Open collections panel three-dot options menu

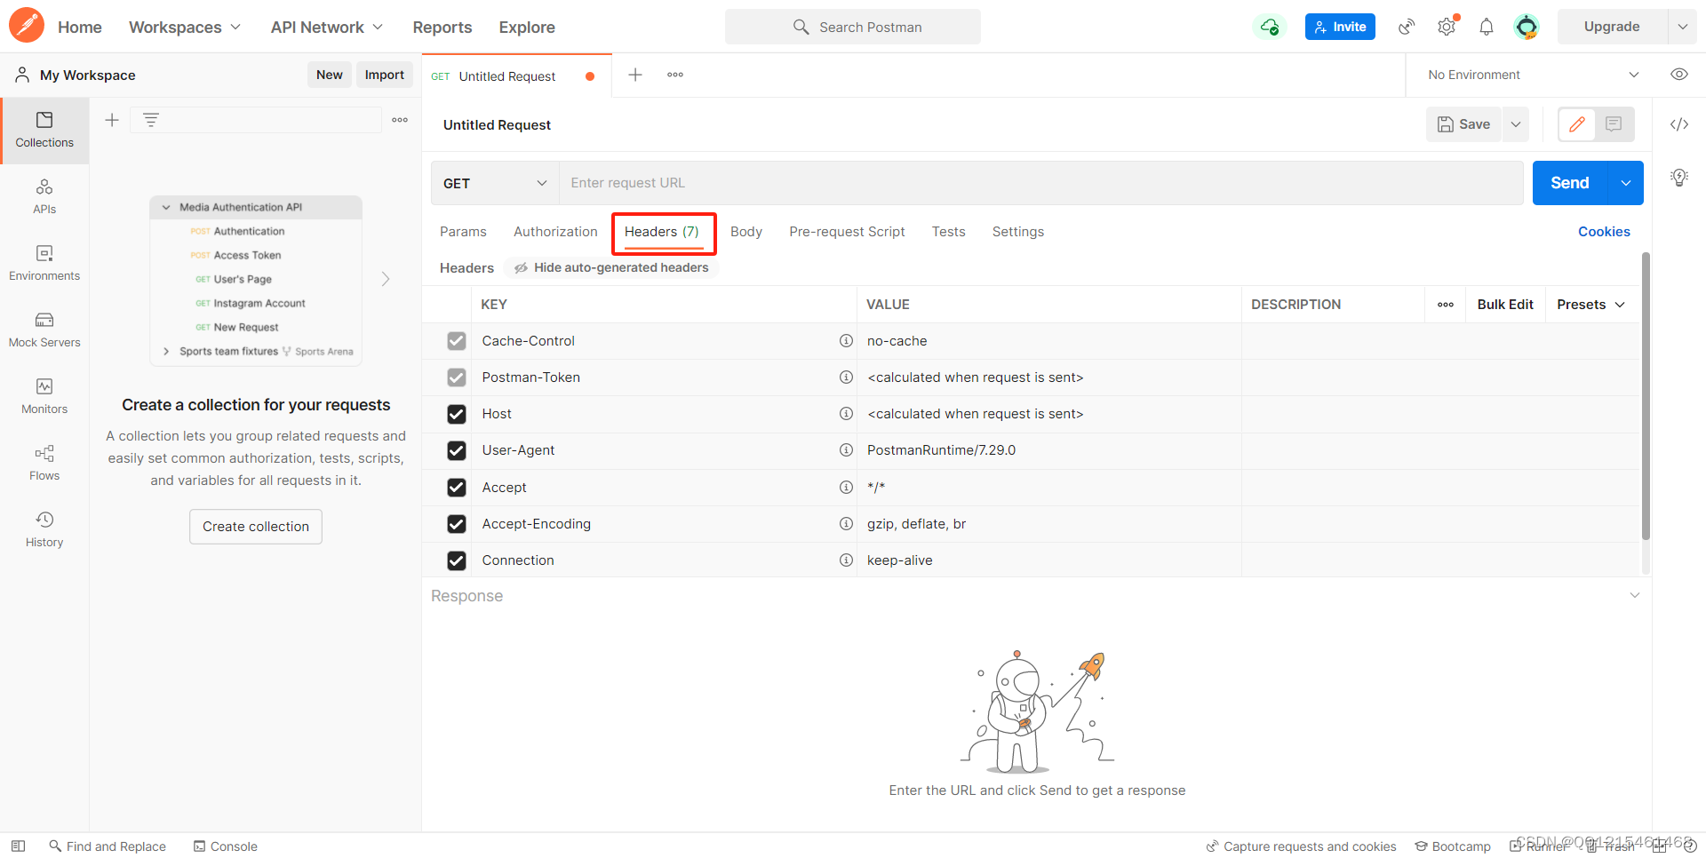[400, 120]
